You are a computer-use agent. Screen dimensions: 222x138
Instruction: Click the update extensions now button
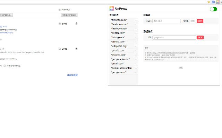[69, 15]
